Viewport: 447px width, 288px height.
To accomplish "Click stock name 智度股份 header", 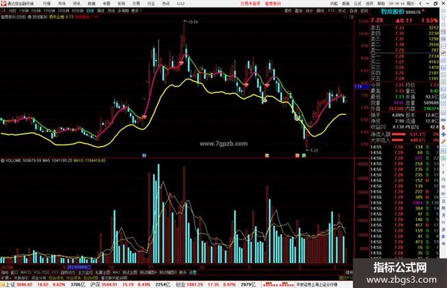I will coord(393,12).
